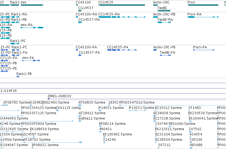This screenshot has height=149, width=226.
Task: Click the RP003347919.5prime label
Action: [x=137, y=103]
